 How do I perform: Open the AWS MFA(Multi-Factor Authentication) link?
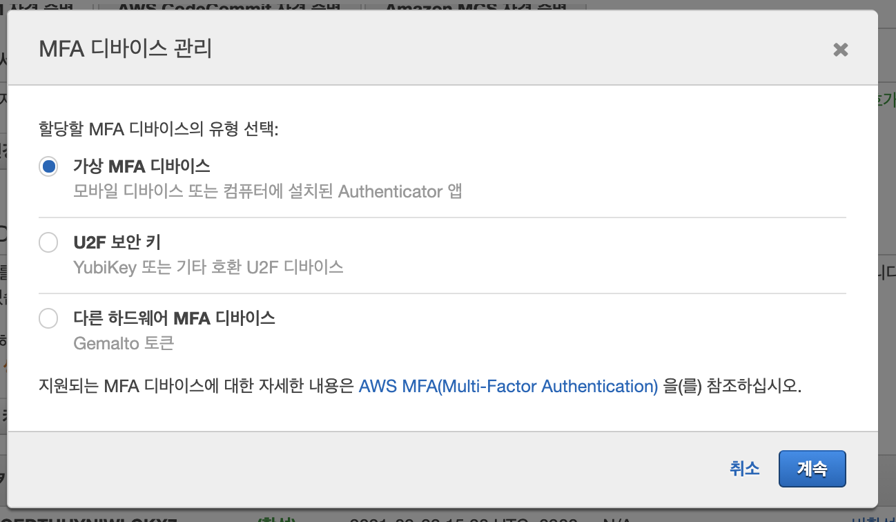pos(508,386)
